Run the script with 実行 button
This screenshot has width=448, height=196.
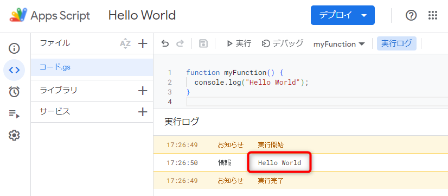(x=239, y=43)
